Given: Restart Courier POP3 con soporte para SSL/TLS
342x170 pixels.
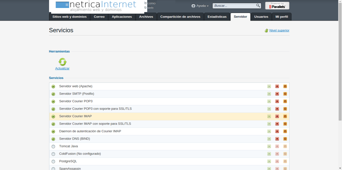Looking at the screenshot, I should pos(285,109).
